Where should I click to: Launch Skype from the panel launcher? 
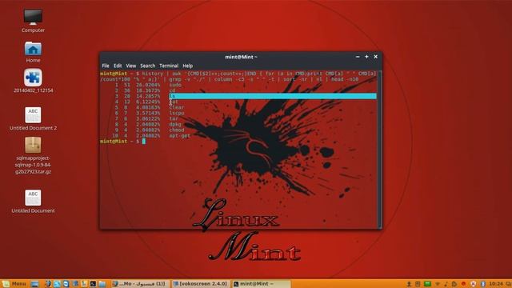(x=57, y=284)
